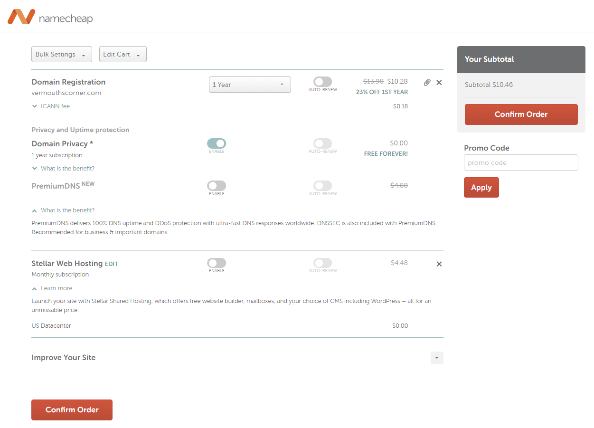Expand the Improve Your Site arrow button

(437, 358)
